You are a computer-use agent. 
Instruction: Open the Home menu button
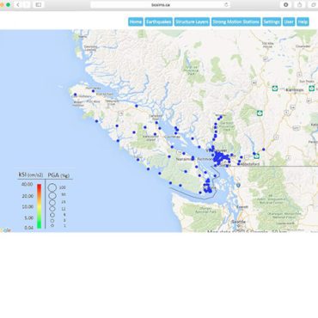pos(136,22)
